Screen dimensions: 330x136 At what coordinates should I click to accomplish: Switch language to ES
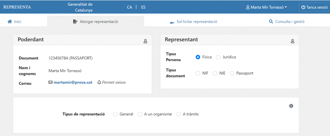(143, 7)
